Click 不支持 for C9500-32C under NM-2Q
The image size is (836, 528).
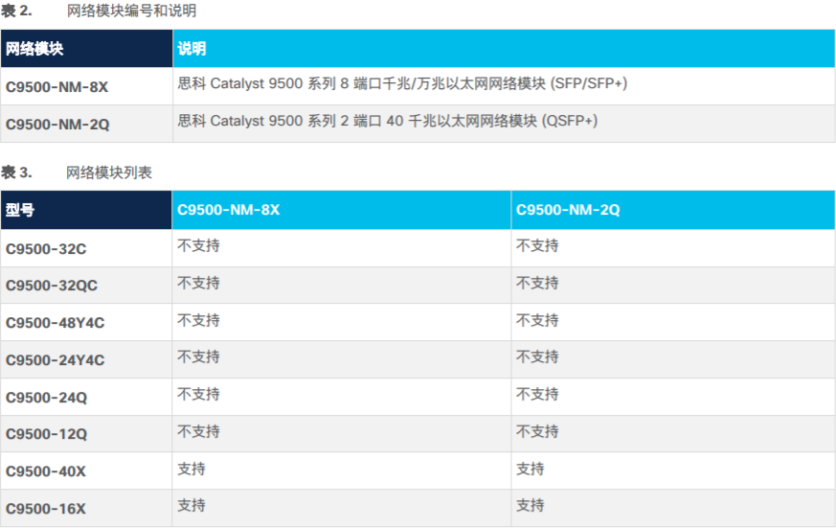(x=537, y=246)
